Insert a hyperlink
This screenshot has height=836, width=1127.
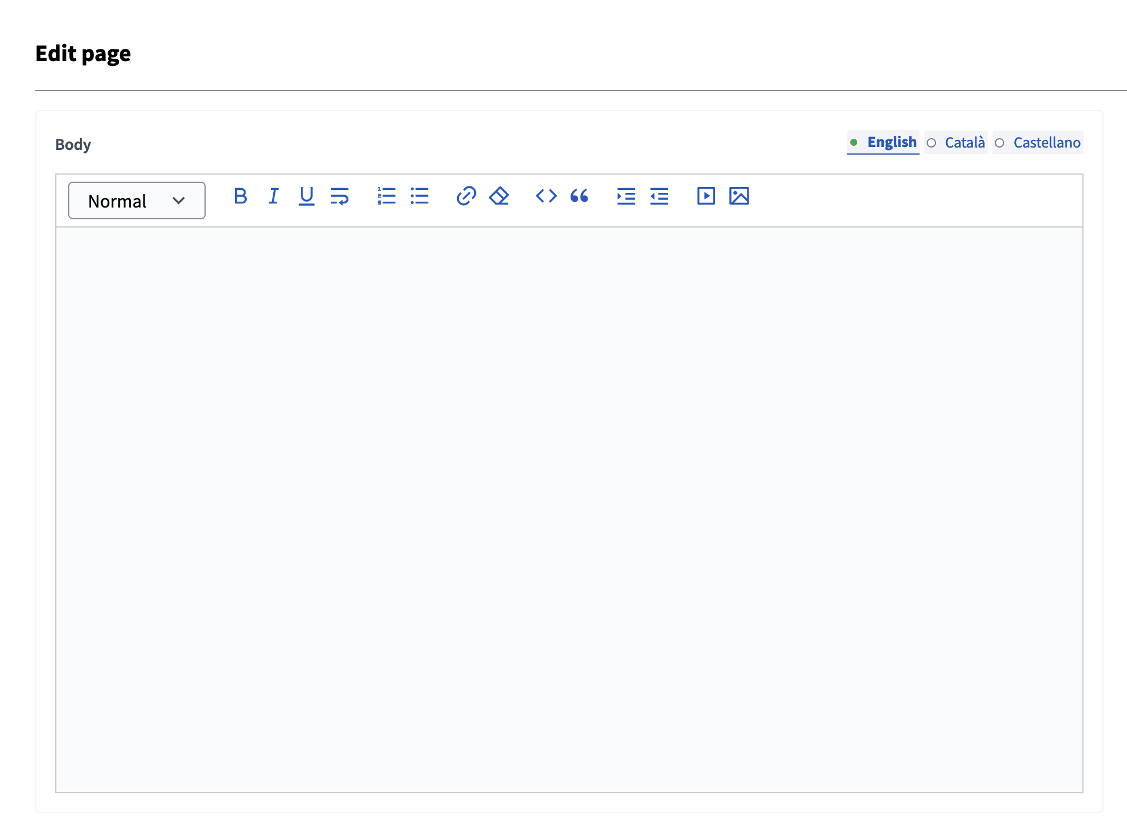(465, 196)
